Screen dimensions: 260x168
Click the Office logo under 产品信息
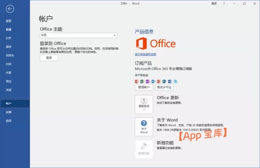[x=156, y=43]
